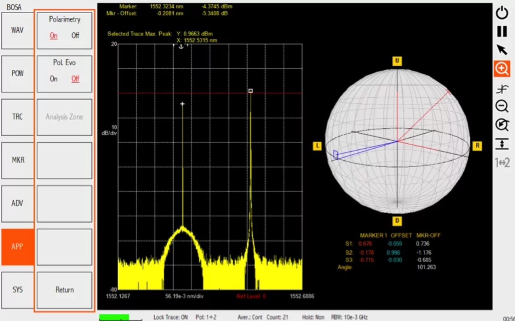Enable Pol. Evo by clicking On

point(54,79)
